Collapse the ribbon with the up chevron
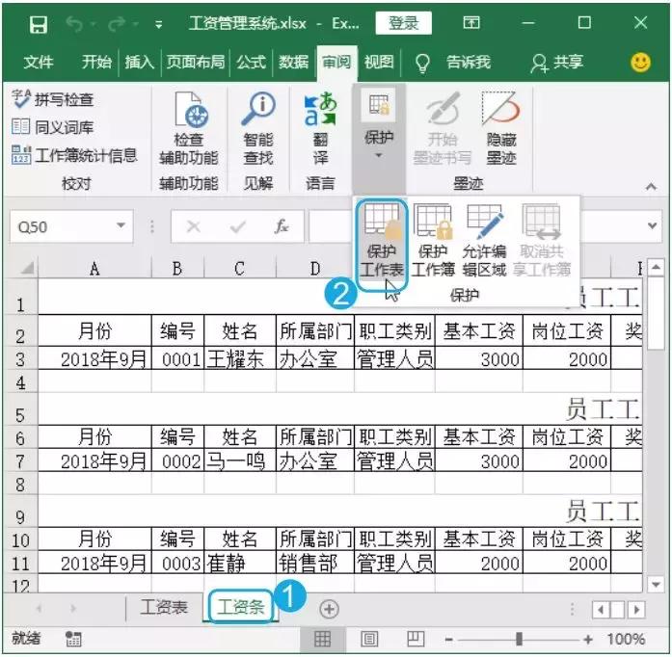 [651, 186]
